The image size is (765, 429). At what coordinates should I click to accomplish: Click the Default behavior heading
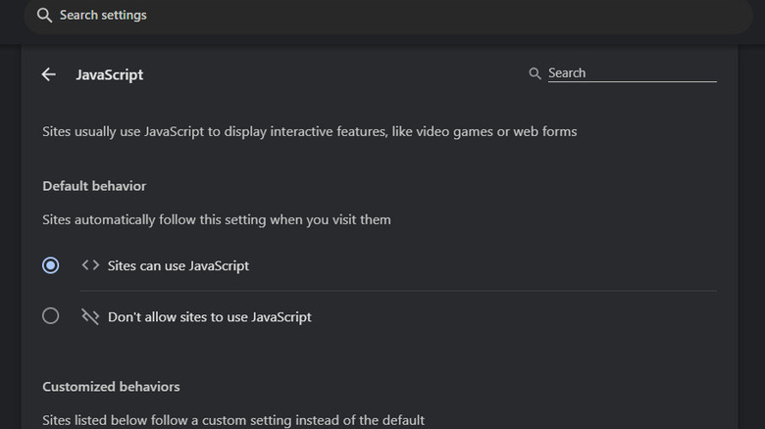point(94,186)
